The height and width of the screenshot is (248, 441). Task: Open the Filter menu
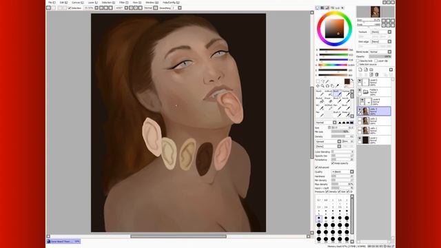tap(124, 3)
